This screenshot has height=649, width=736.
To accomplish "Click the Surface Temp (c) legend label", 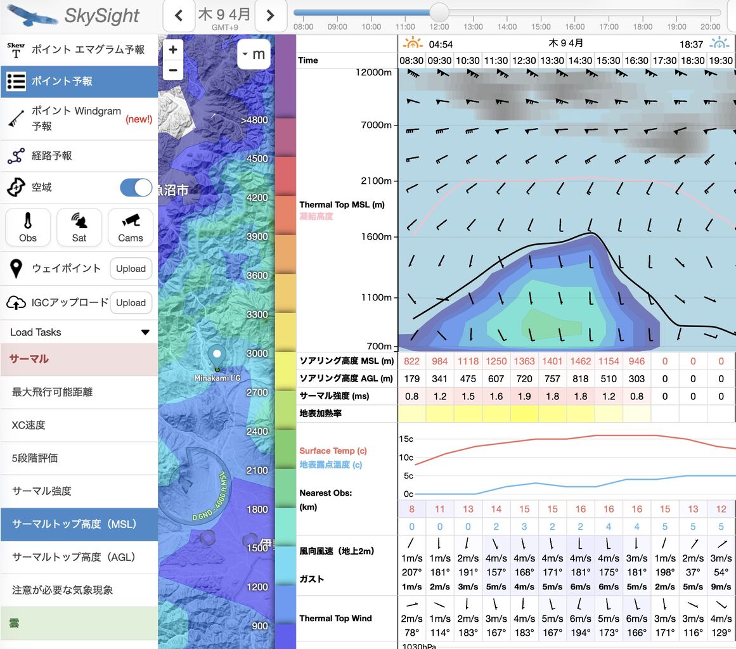I will [x=333, y=451].
